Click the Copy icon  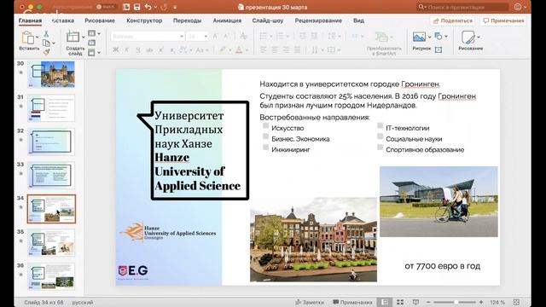click(x=46, y=43)
